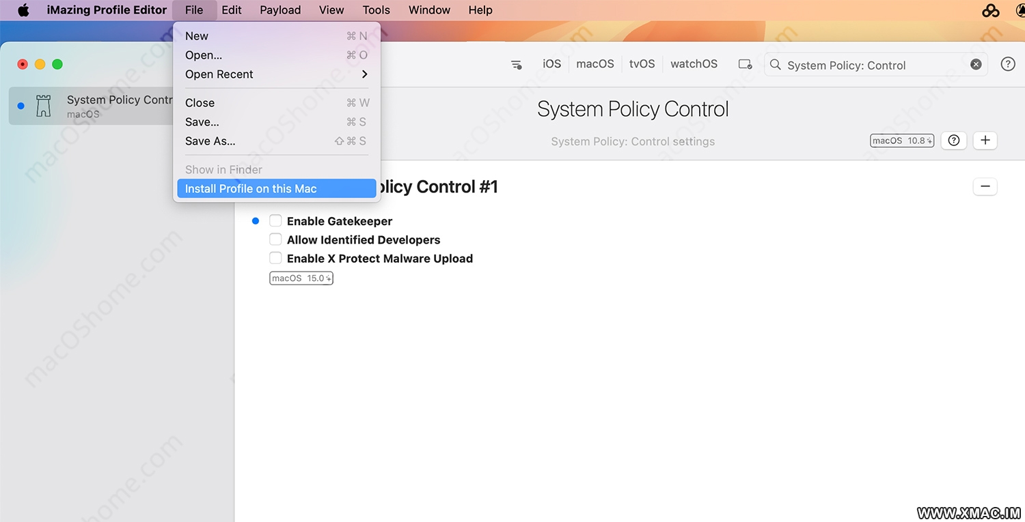The width and height of the screenshot is (1025, 522).
Task: Click the macOS 10.8+ version badge
Action: pyautogui.click(x=902, y=141)
